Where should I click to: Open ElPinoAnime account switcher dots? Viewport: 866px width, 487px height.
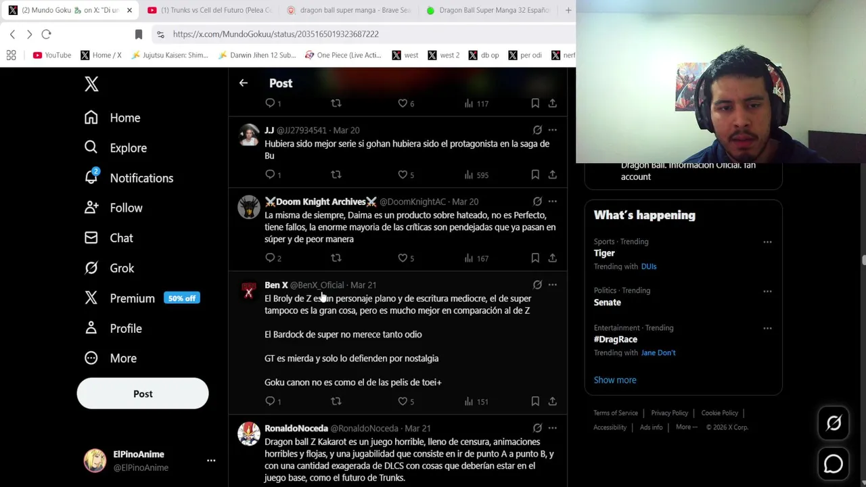[211, 461]
